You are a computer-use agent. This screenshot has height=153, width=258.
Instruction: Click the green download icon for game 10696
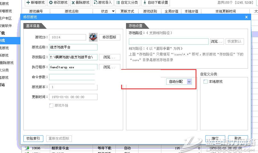click(x=27, y=148)
